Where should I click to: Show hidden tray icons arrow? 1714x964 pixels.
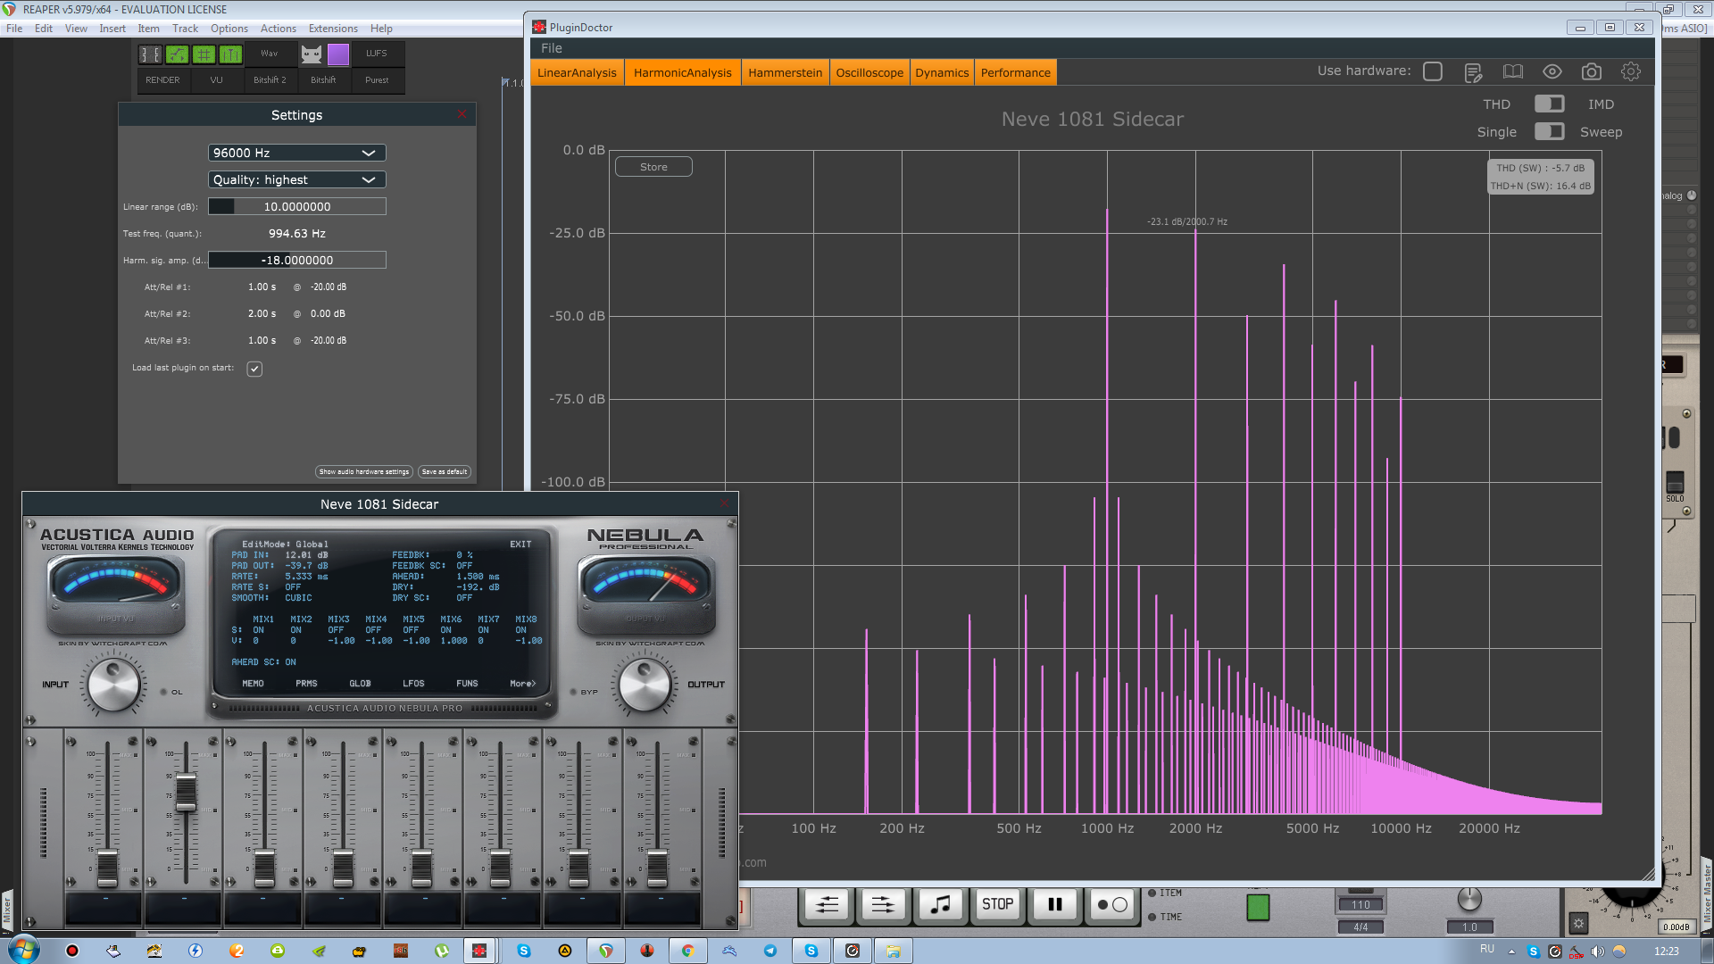[1511, 952]
